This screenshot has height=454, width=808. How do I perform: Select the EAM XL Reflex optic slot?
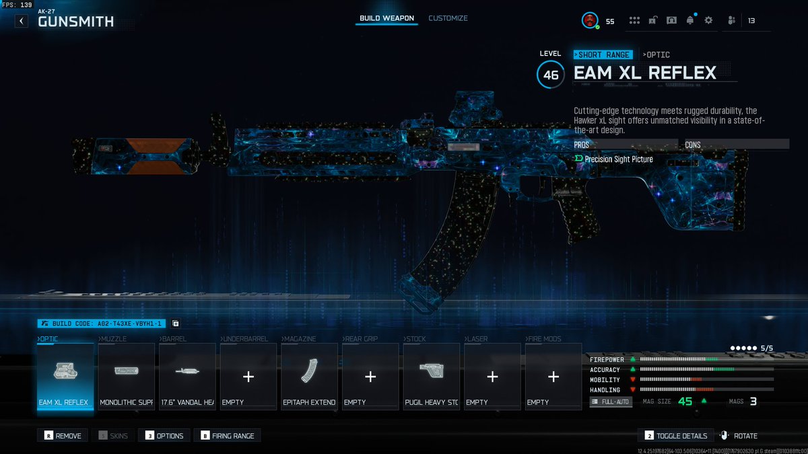[x=65, y=376]
